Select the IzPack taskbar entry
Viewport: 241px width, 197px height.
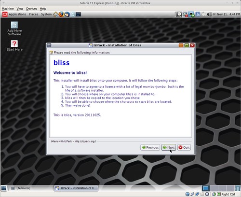pyautogui.click(x=76, y=188)
